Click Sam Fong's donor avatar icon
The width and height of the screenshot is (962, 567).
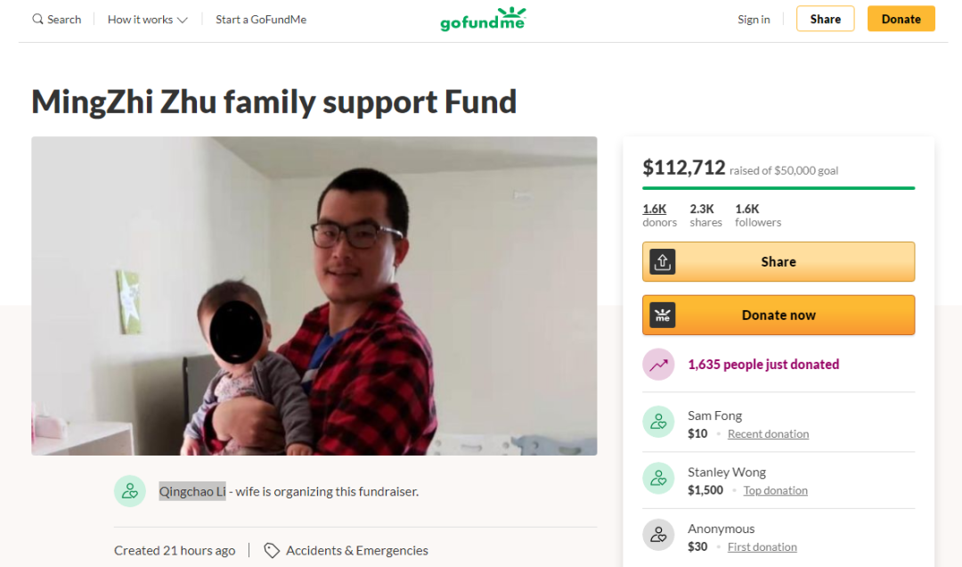[x=658, y=422]
